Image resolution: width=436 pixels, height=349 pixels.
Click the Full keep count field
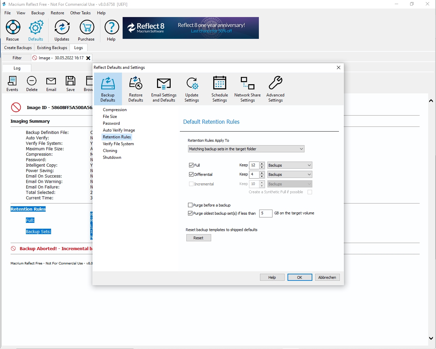click(x=254, y=165)
